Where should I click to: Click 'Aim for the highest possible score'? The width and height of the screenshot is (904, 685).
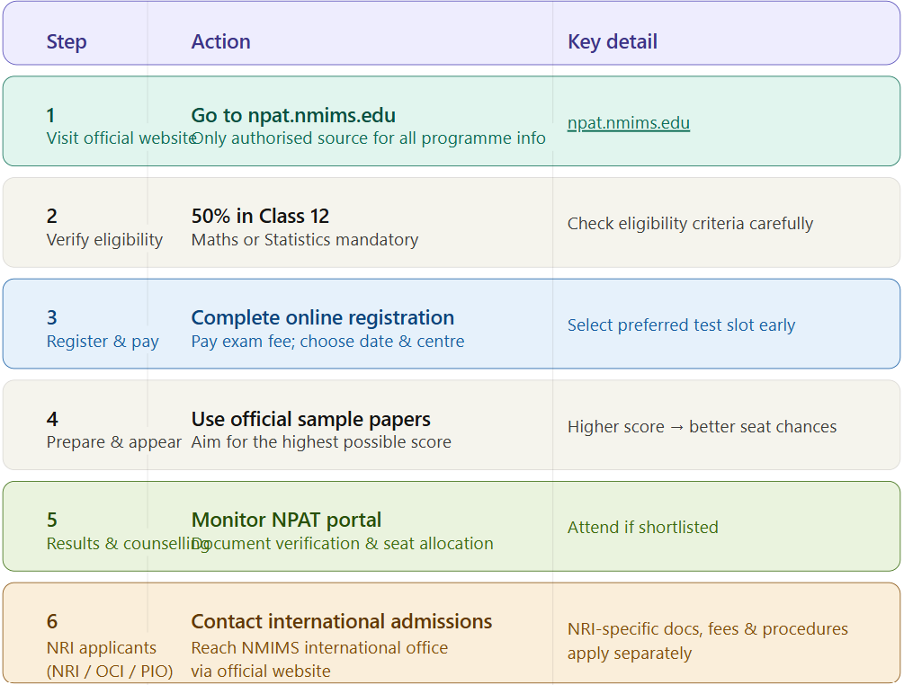tap(321, 442)
